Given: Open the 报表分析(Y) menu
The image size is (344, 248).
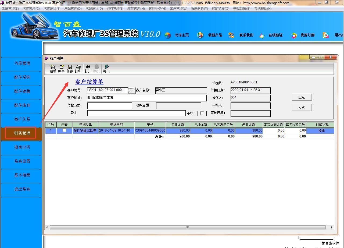Looking at the screenshot, I should pos(199,8).
